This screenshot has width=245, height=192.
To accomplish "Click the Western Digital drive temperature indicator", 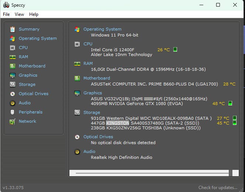I will coord(235,118).
